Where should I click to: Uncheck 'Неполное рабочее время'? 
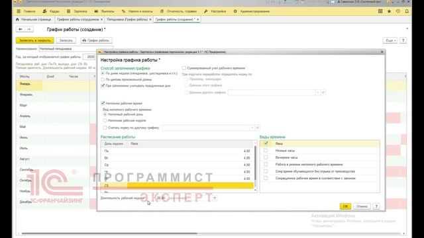tap(103, 103)
